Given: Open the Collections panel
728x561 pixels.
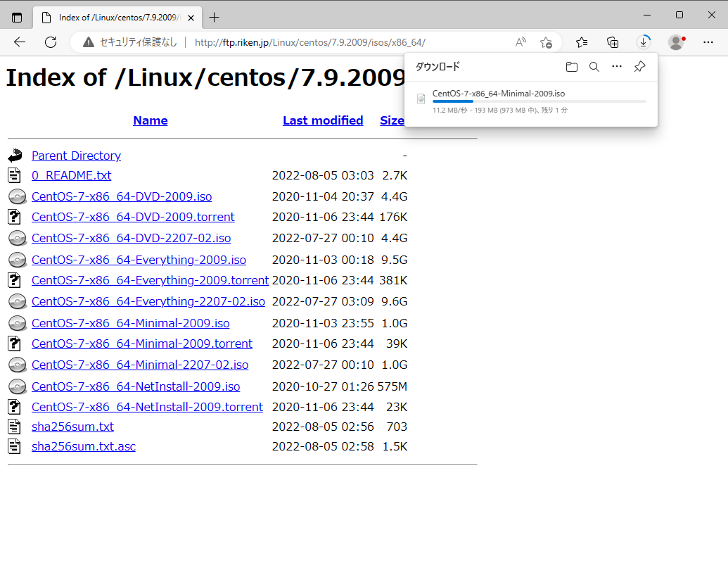Looking at the screenshot, I should [x=613, y=42].
